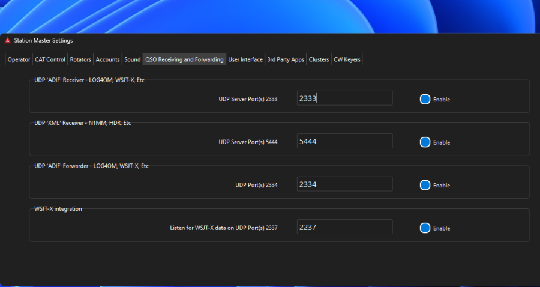Focus the XML Receiver port field 5444
540x287 pixels.
tap(344, 141)
